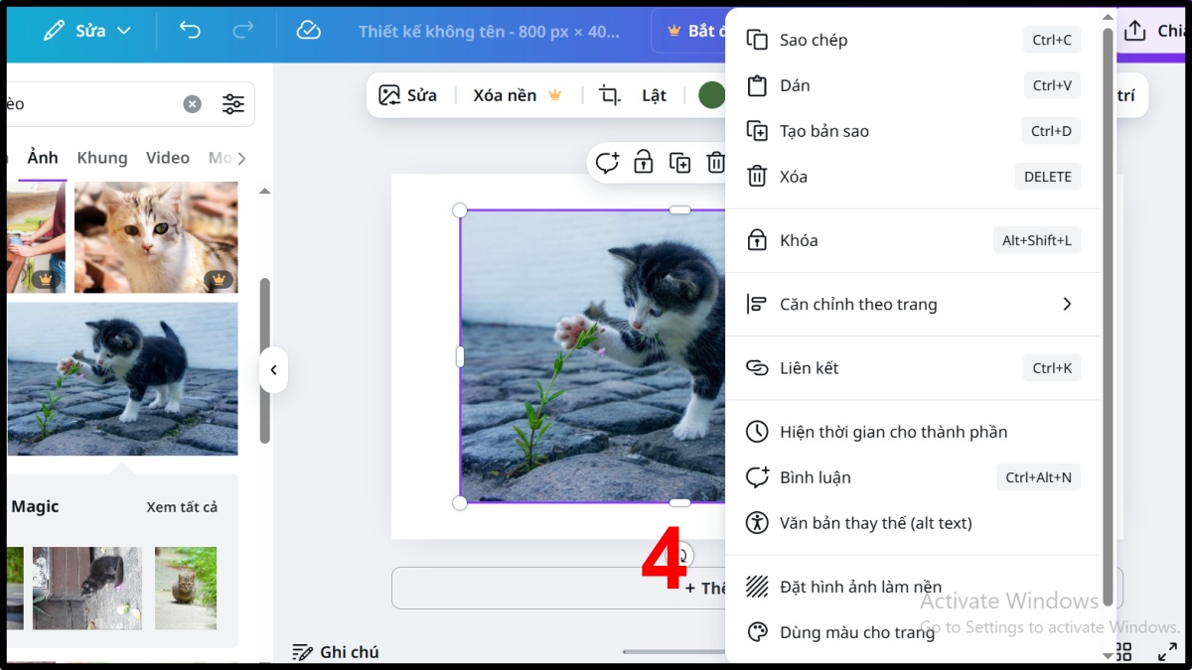Choose Đặt hình ảnh làm nền
1192x670 pixels.
pos(914,587)
